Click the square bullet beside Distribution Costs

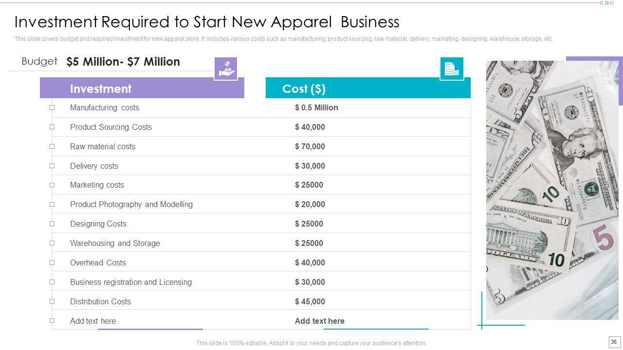52,301
